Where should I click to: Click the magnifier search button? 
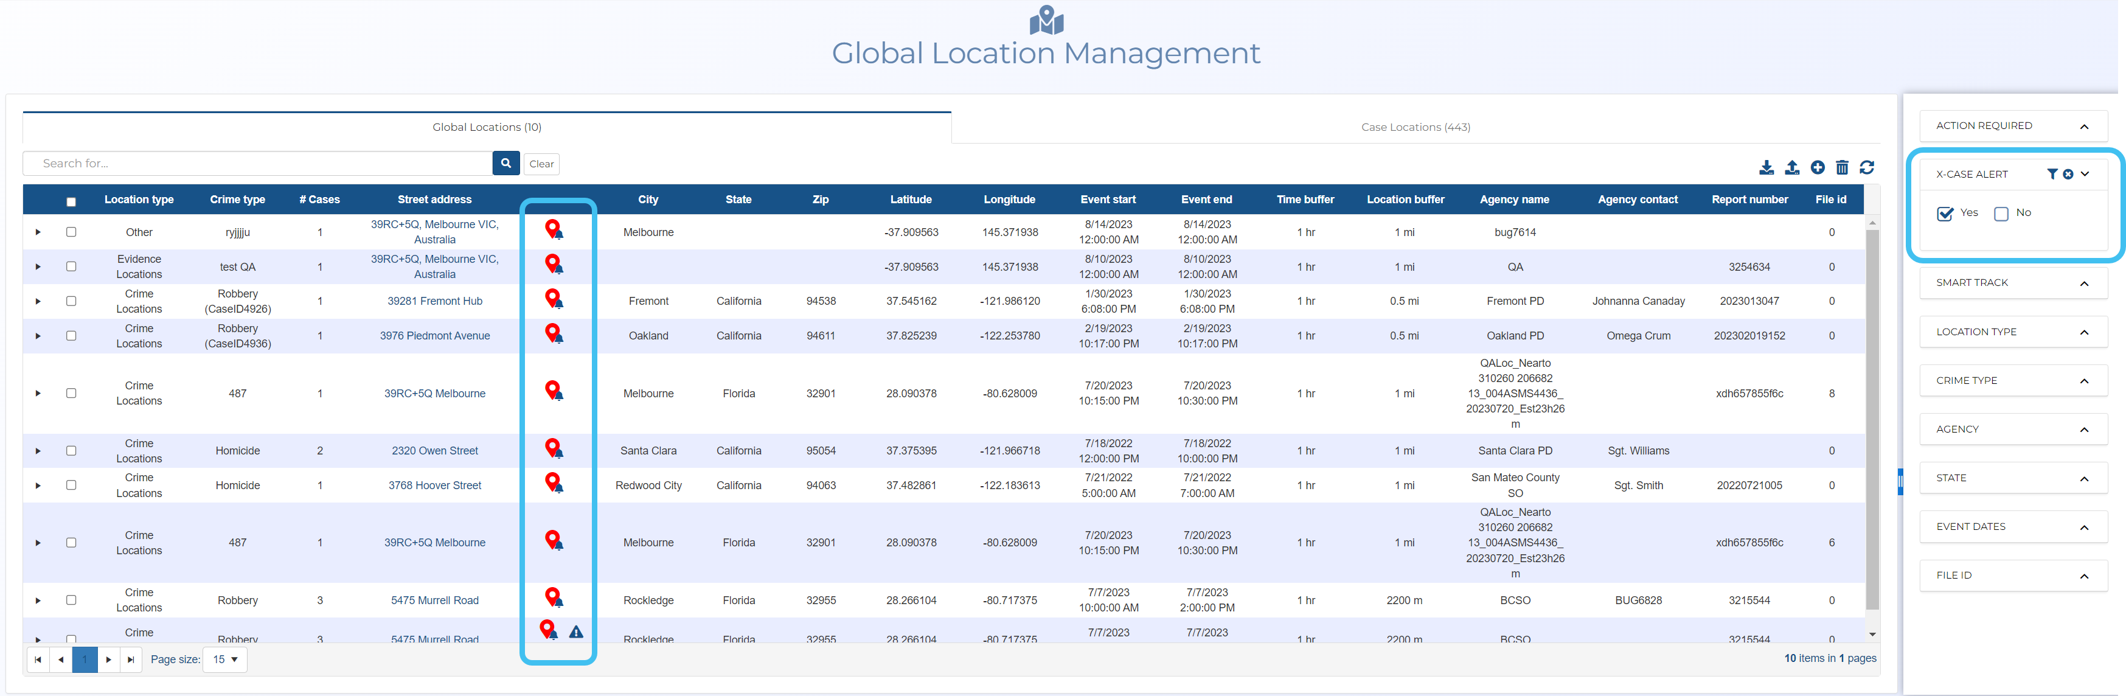pyautogui.click(x=505, y=164)
